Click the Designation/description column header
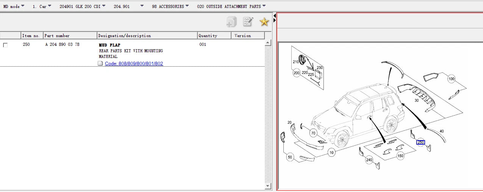The height and width of the screenshot is (192, 483). [147, 36]
